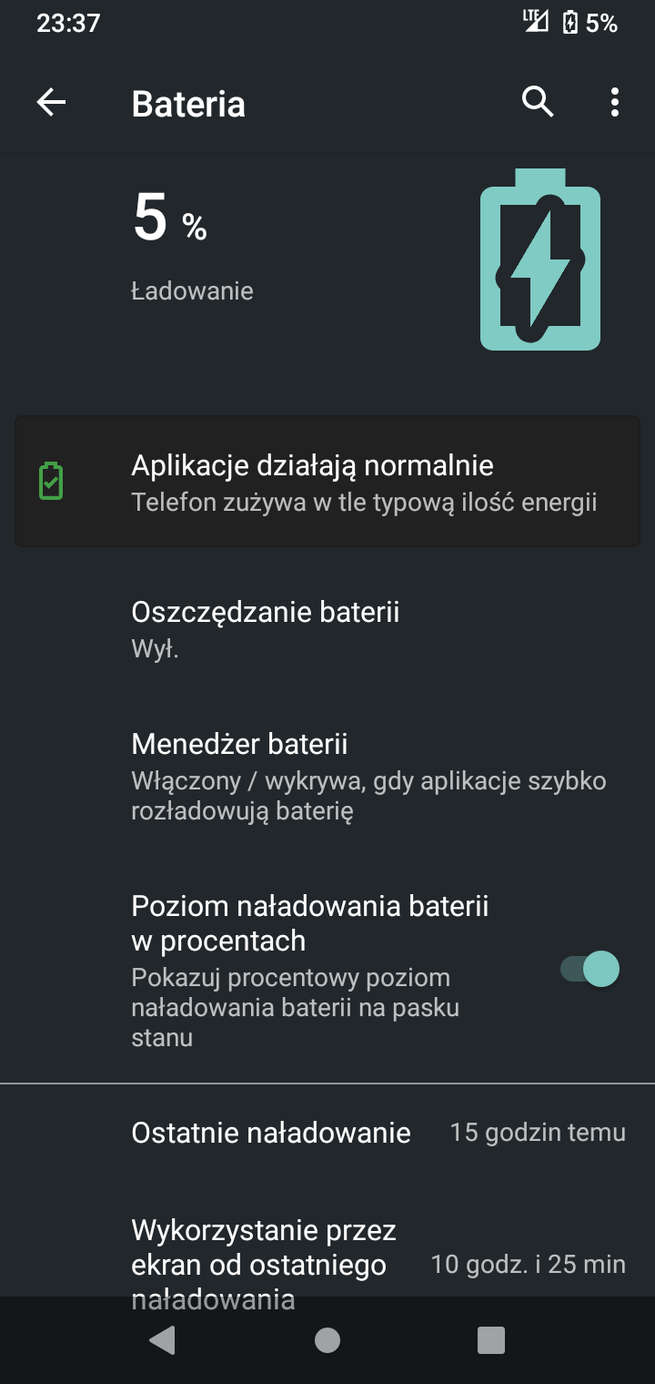Viewport: 655px width, 1384px height.
Task: Tap the Bateria page title
Action: click(x=188, y=104)
